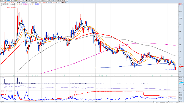Select the red and blue series legend on the bottom panel
Image resolution: width=184 pixels, height=103 pixels.
pyautogui.click(x=8, y=91)
